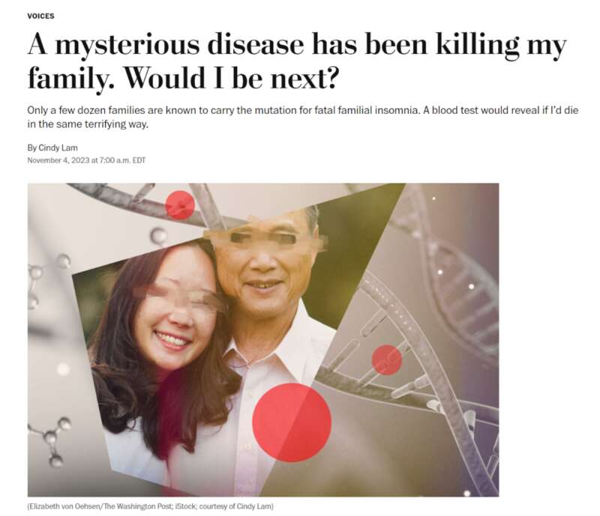
Task: Select the red circle on the right DNA strand
Action: [387, 359]
